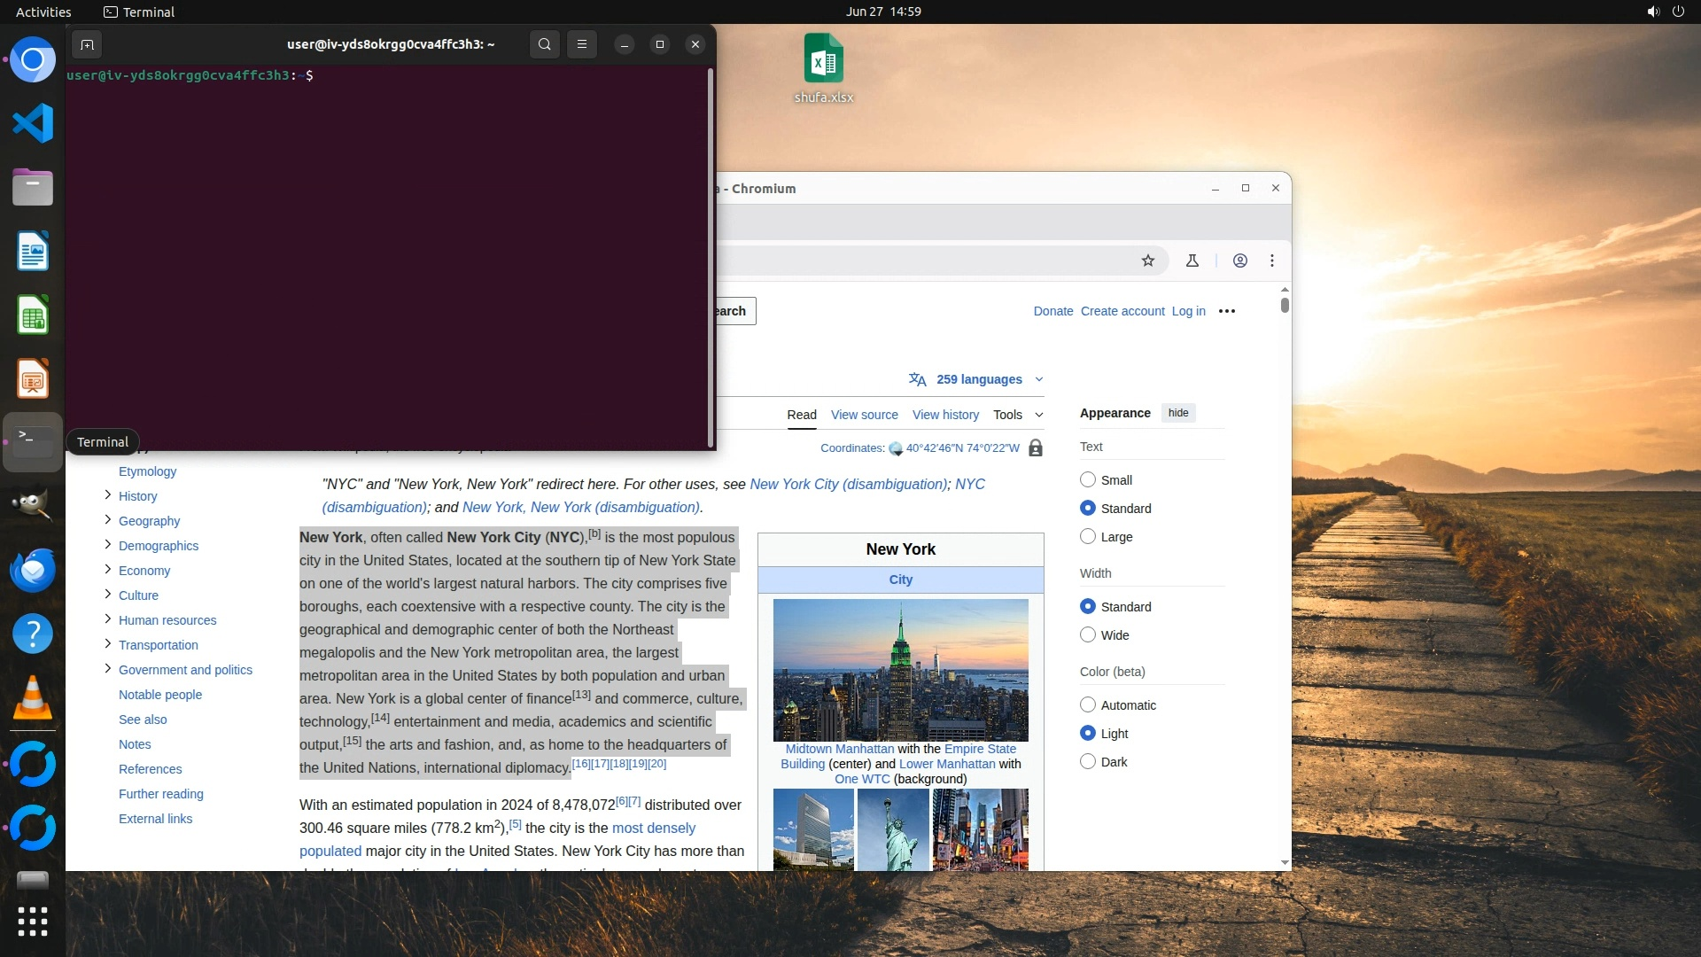Select Dark color mode radio
The height and width of the screenshot is (957, 1701).
tap(1088, 762)
